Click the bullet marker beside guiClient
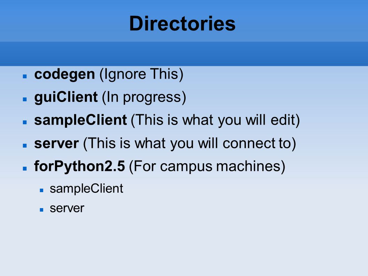 [25, 99]
